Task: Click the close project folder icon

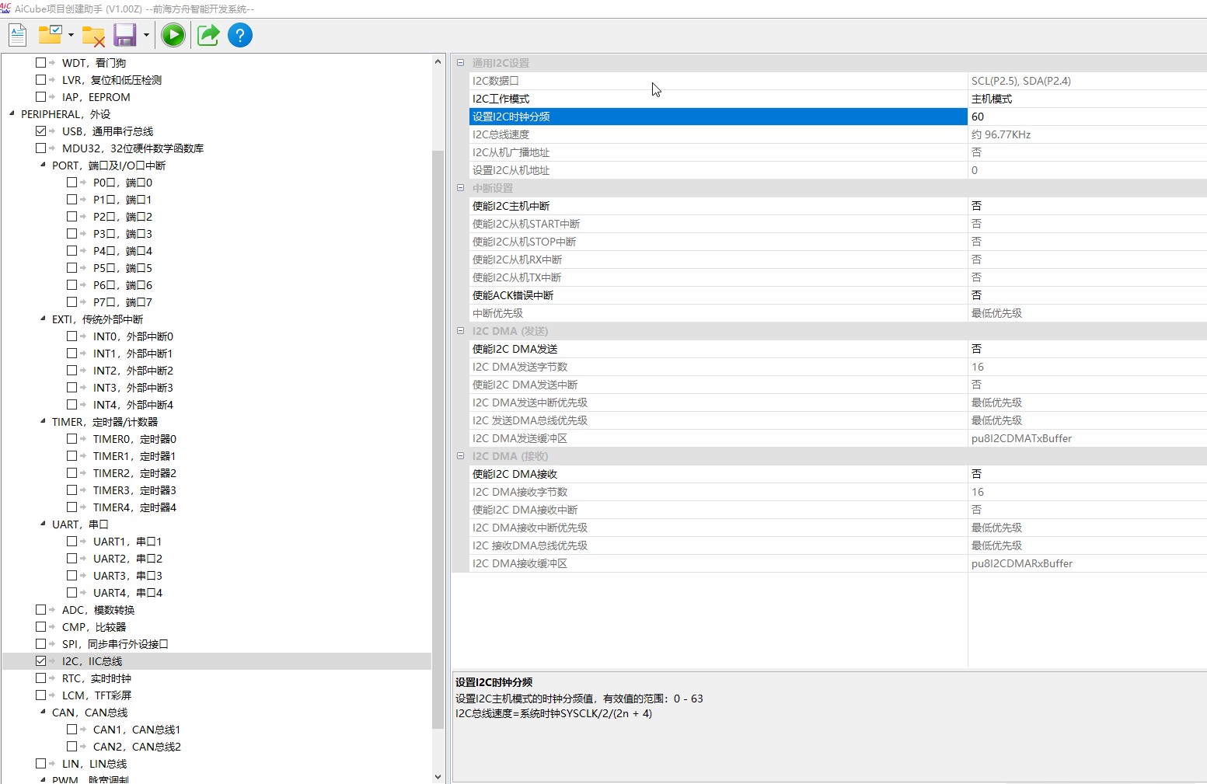Action: coord(93,36)
